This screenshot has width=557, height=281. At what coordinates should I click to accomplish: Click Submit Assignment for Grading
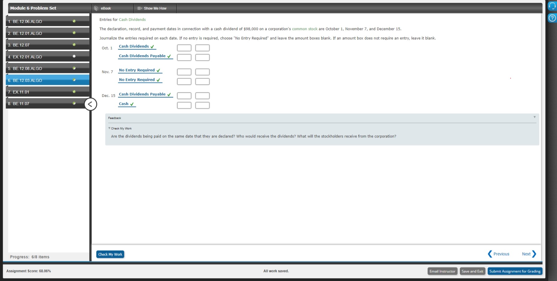pos(515,271)
